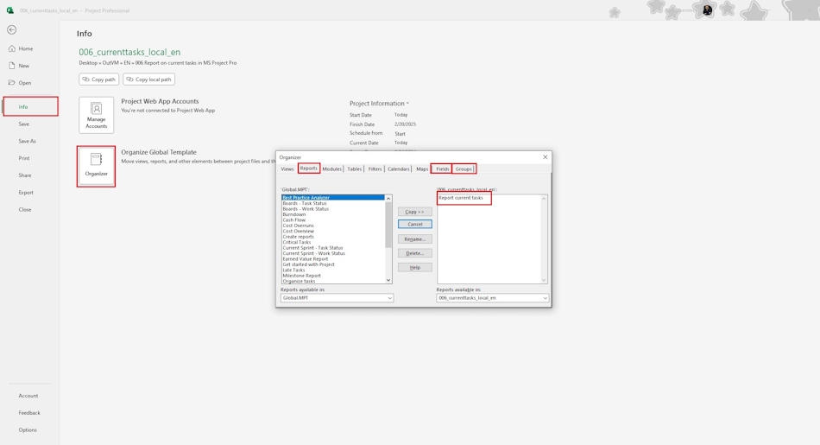Image resolution: width=820 pixels, height=445 pixels.
Task: Switch to the Calendars tab in Organizer
Action: (x=399, y=169)
